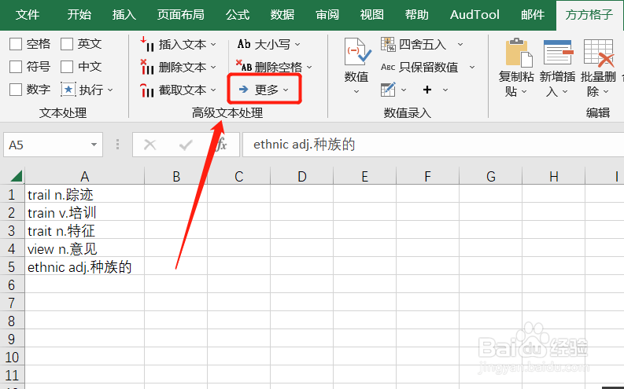The image size is (624, 389).
Task: Expand the 大小写 dropdown arrow
Action: pos(297,45)
